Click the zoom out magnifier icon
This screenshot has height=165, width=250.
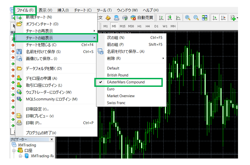196,18
